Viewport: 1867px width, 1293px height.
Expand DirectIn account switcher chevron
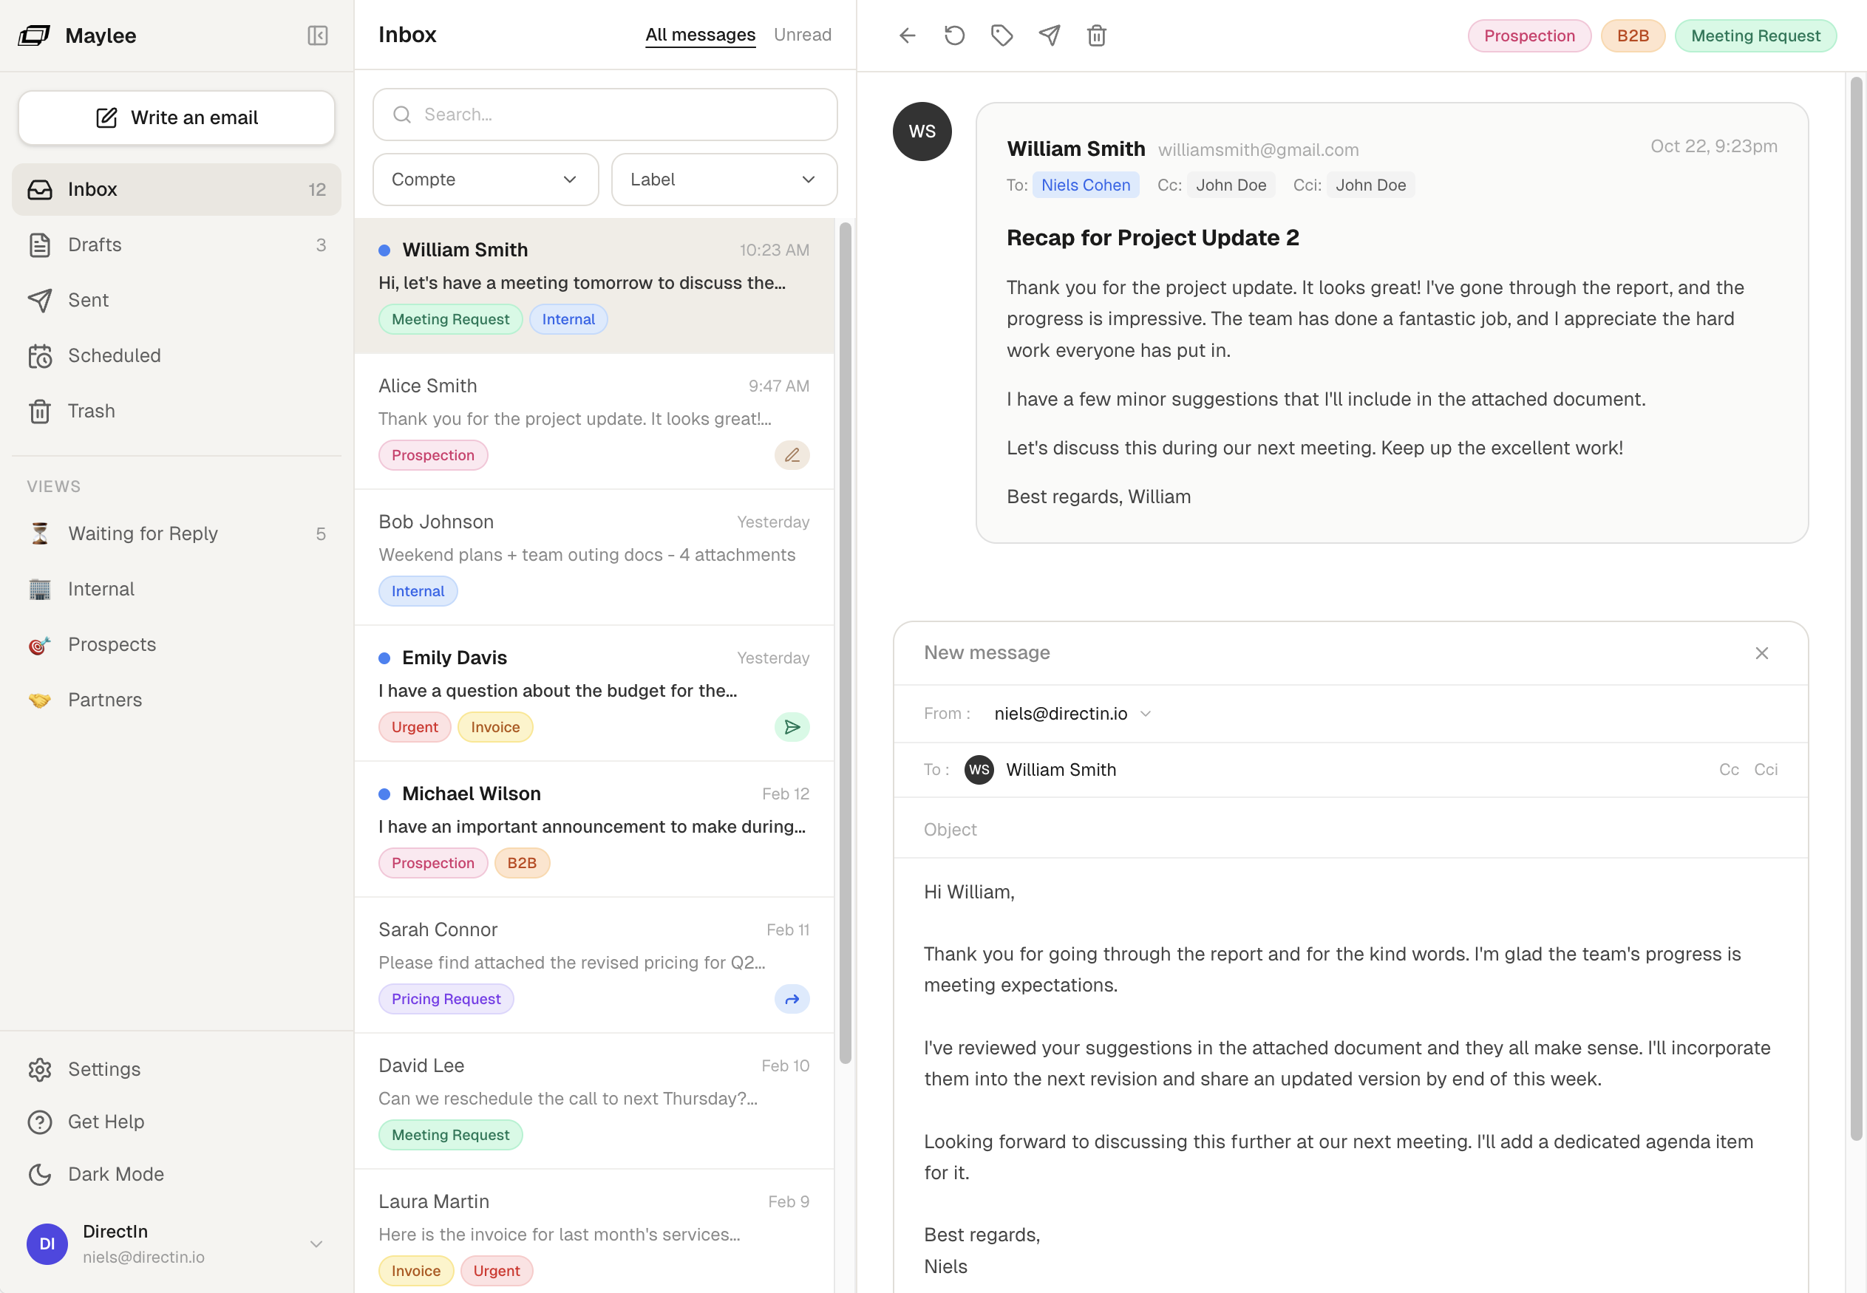click(x=316, y=1243)
